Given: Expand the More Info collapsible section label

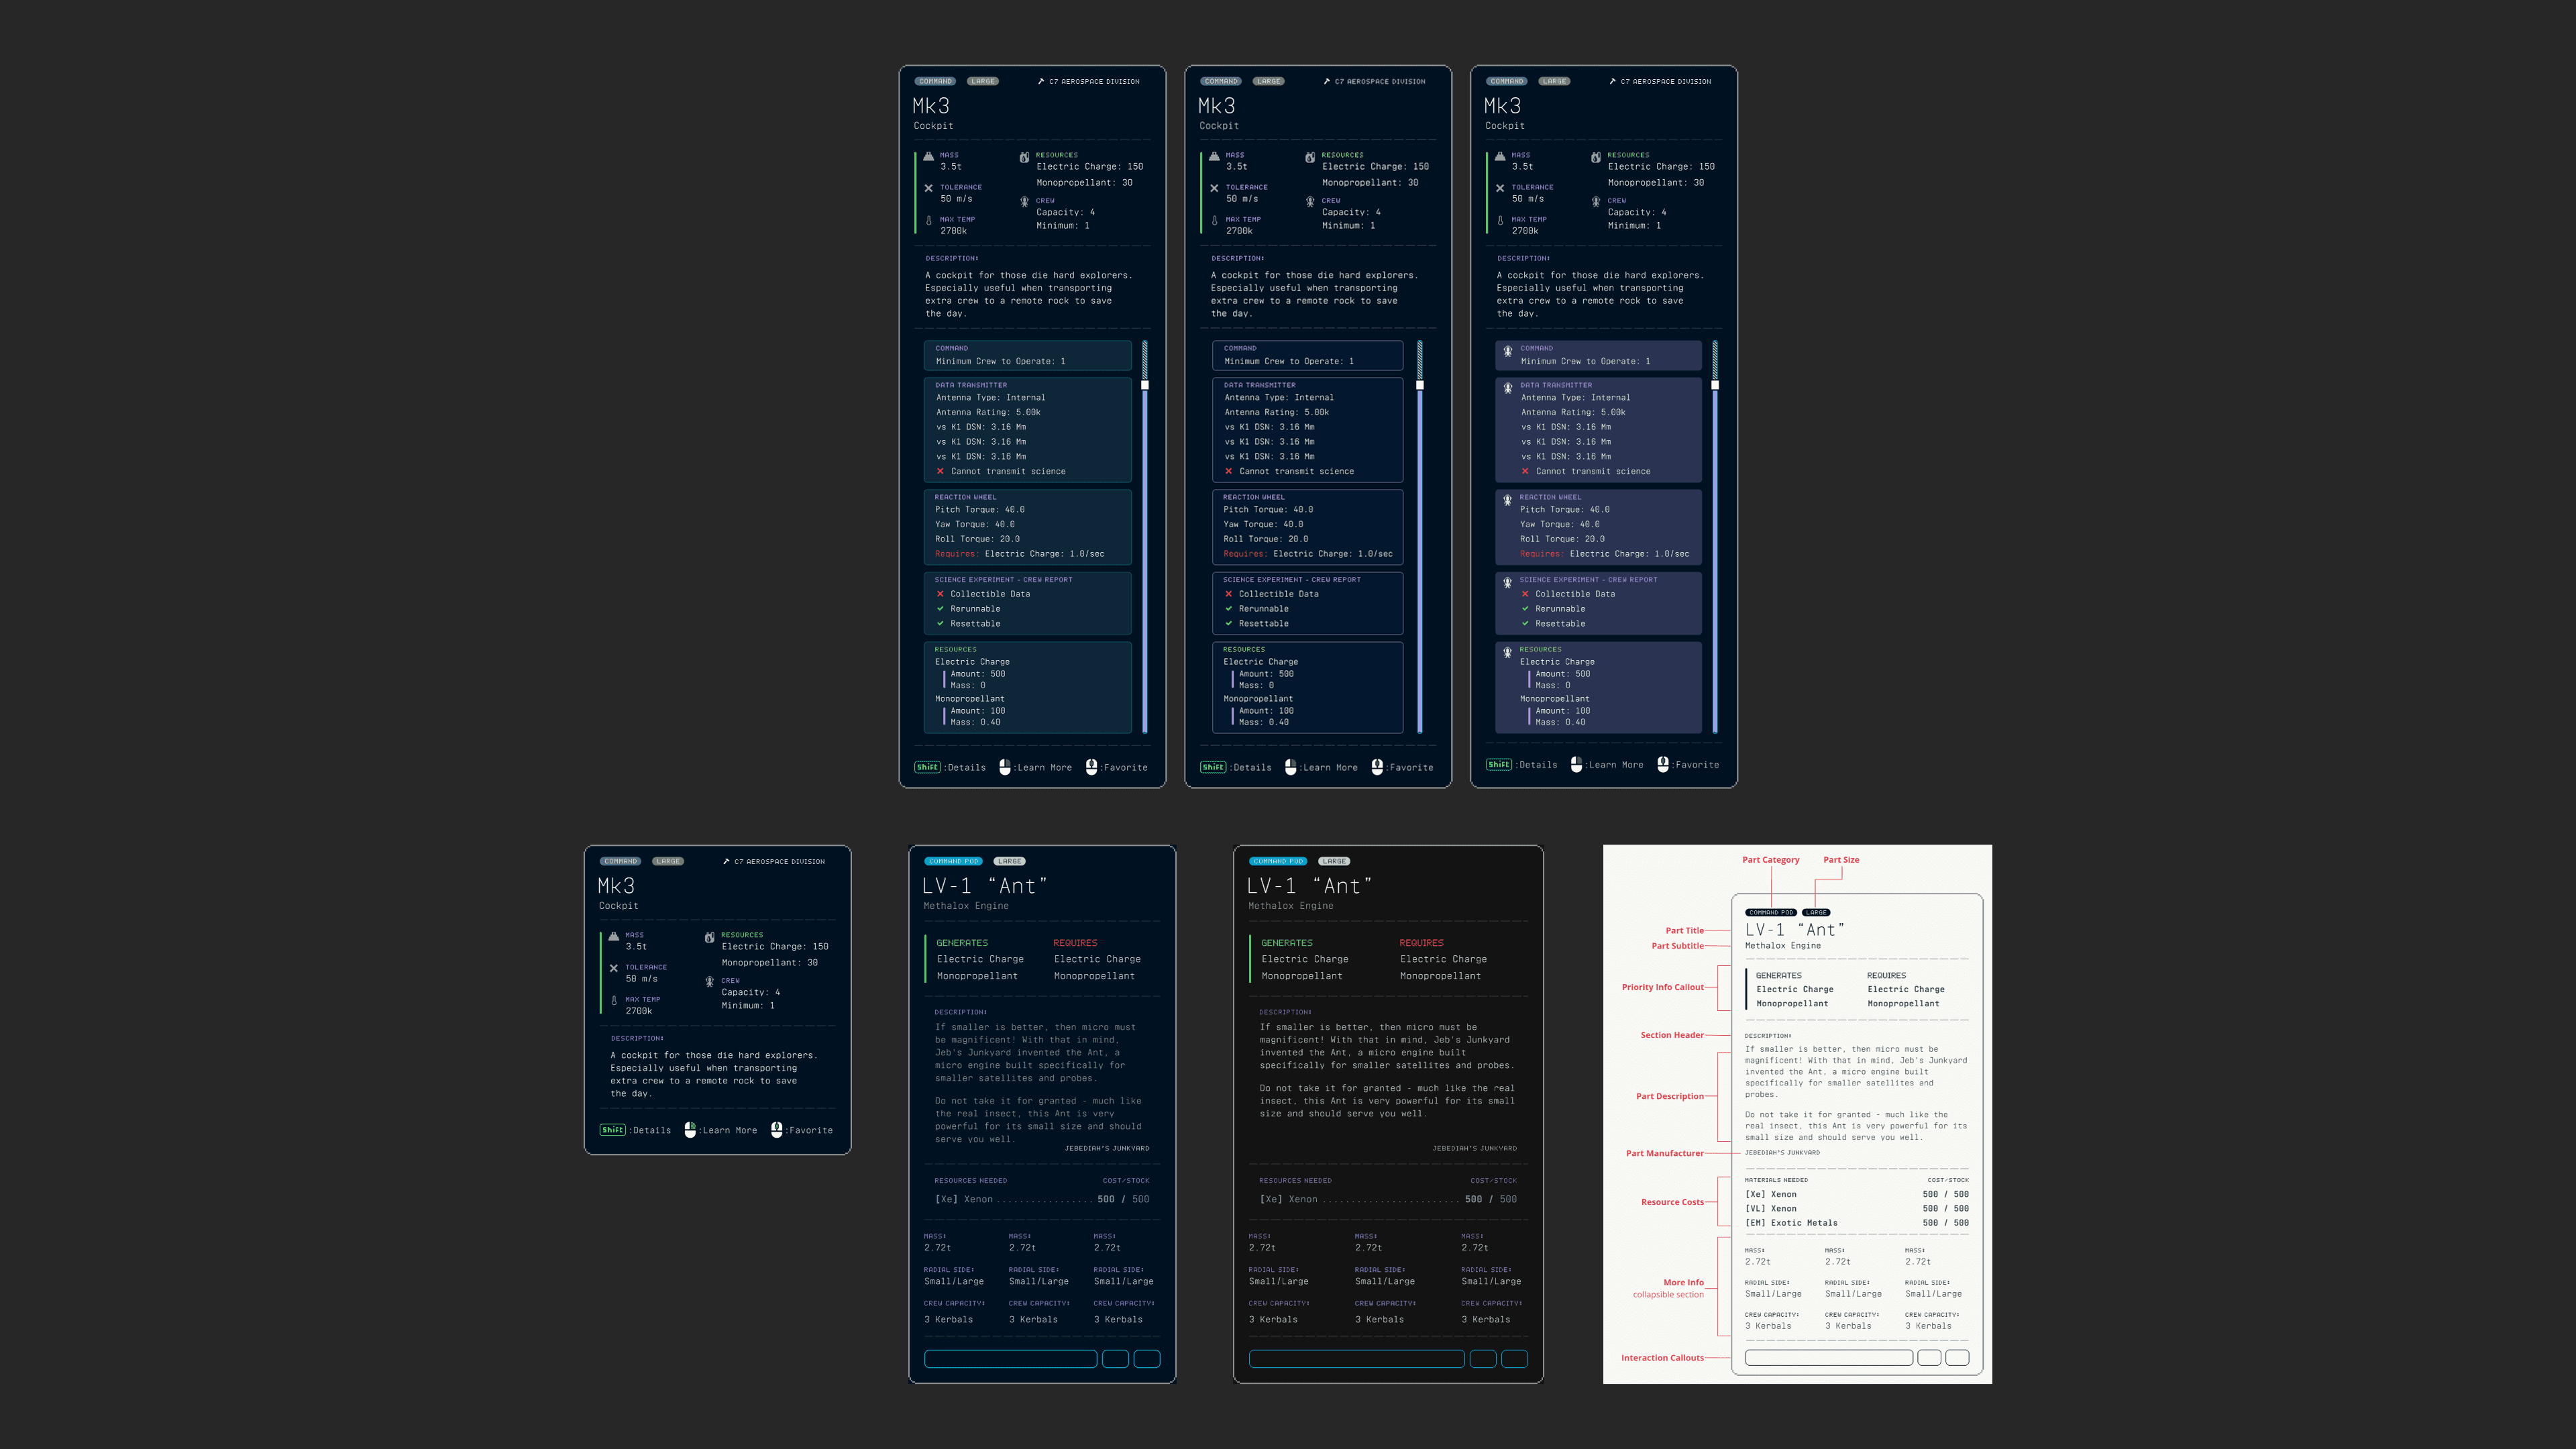Looking at the screenshot, I should [x=1683, y=1282].
